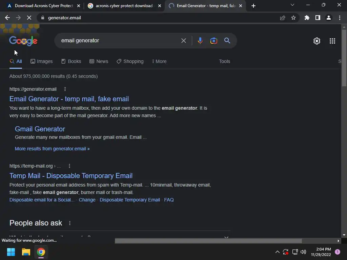The height and width of the screenshot is (260, 347).
Task: Close the Download Acronis tab
Action: pos(79,6)
